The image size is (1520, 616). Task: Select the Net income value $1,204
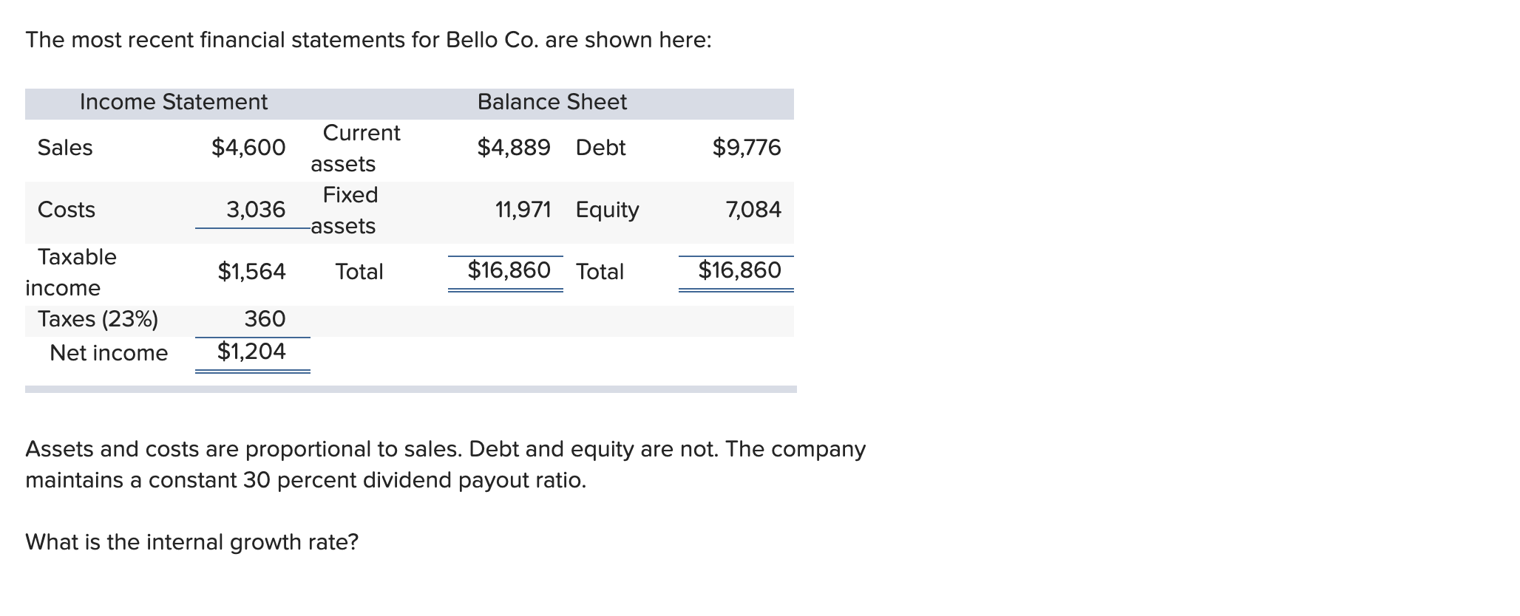click(251, 352)
